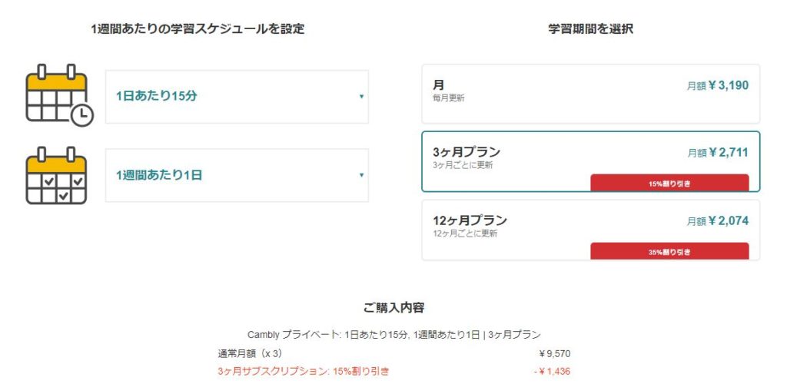This screenshot has width=787, height=384.
Task: Open the 1週間あたり1日 dropdown
Action: pyautogui.click(x=237, y=175)
